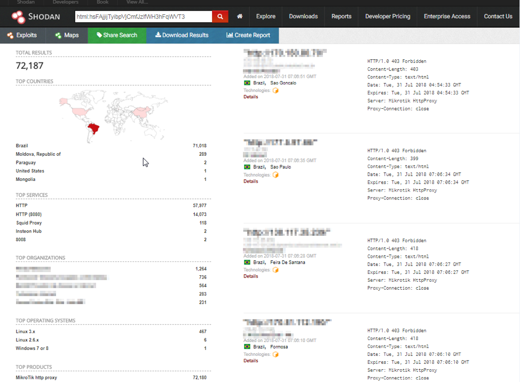Click the red search magnifier button
Image resolution: width=520 pixels, height=382 pixels.
[x=220, y=17]
